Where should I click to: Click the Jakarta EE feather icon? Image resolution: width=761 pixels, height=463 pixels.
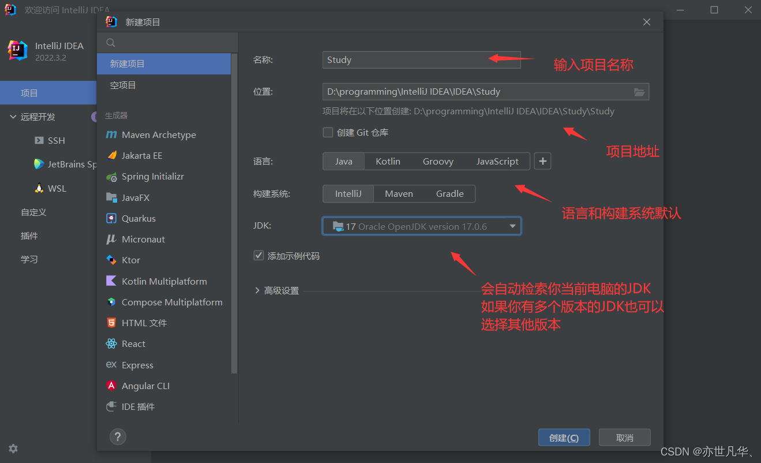coord(111,155)
